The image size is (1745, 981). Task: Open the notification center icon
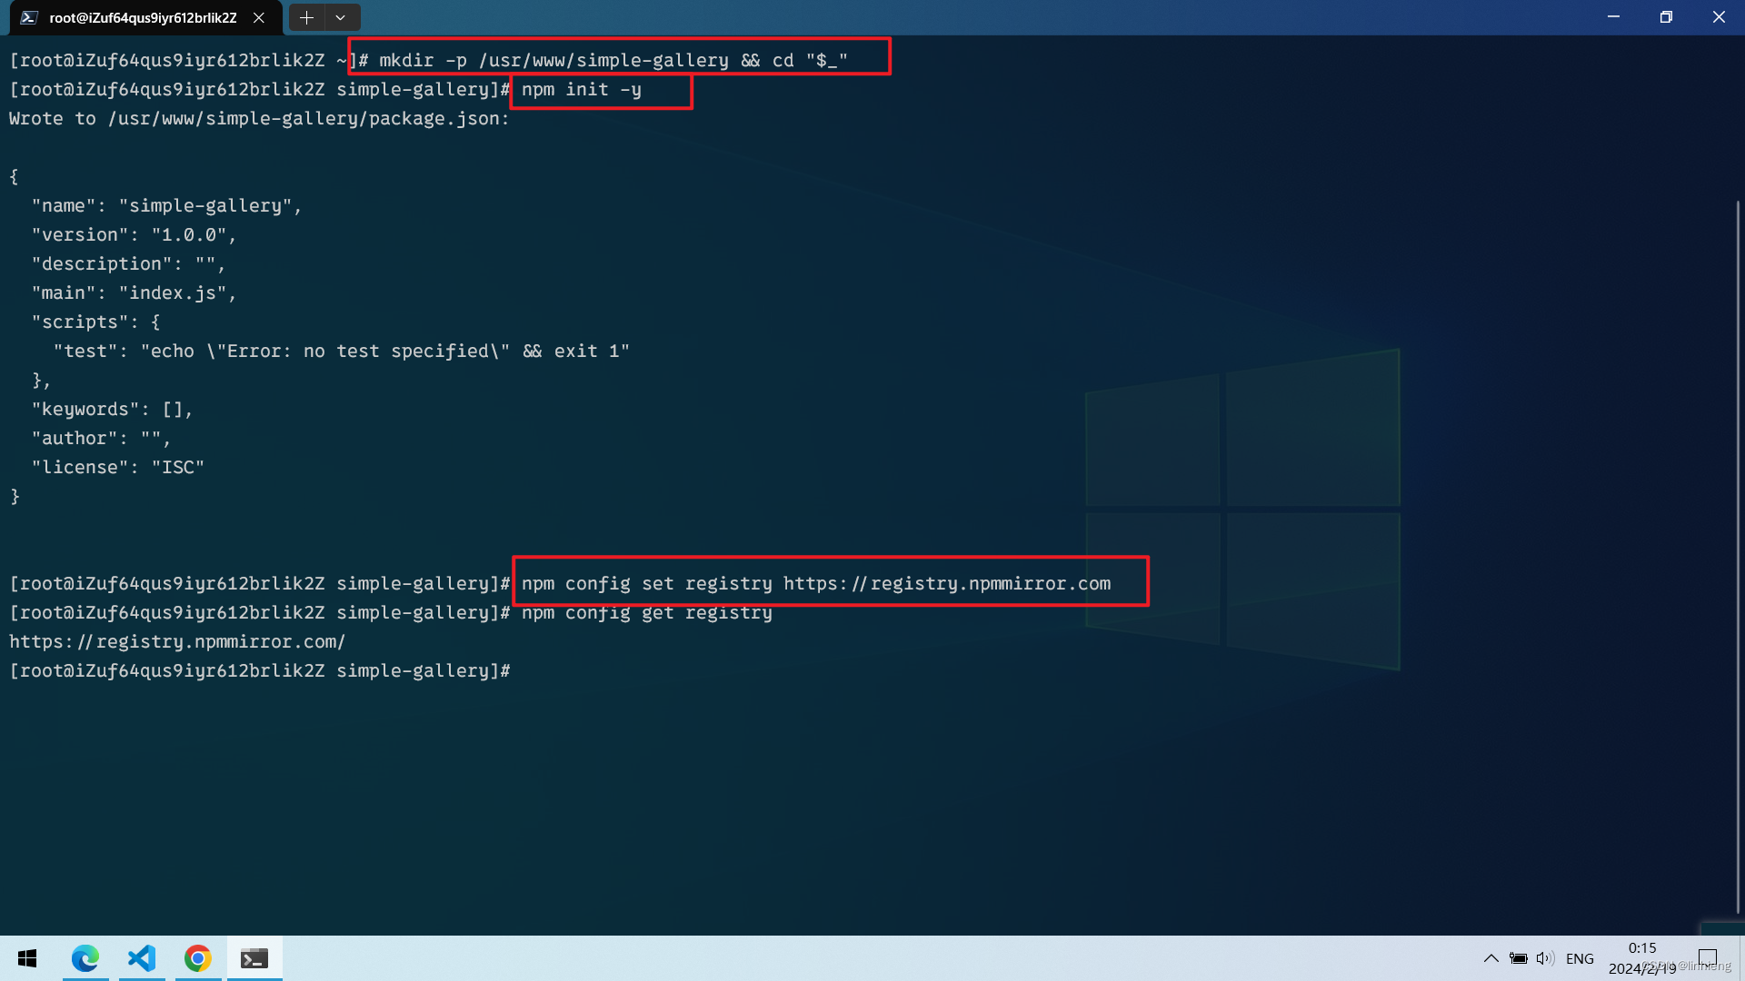[x=1708, y=958]
